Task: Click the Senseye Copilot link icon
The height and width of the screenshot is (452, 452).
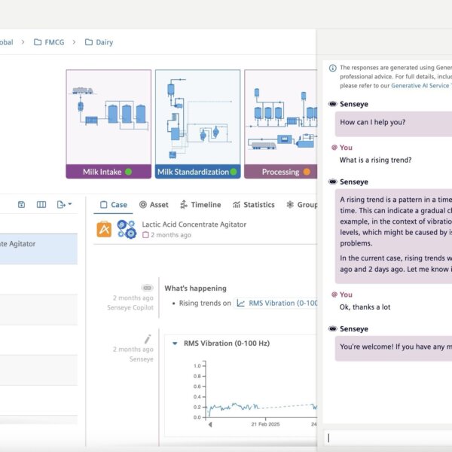Action: [148, 288]
